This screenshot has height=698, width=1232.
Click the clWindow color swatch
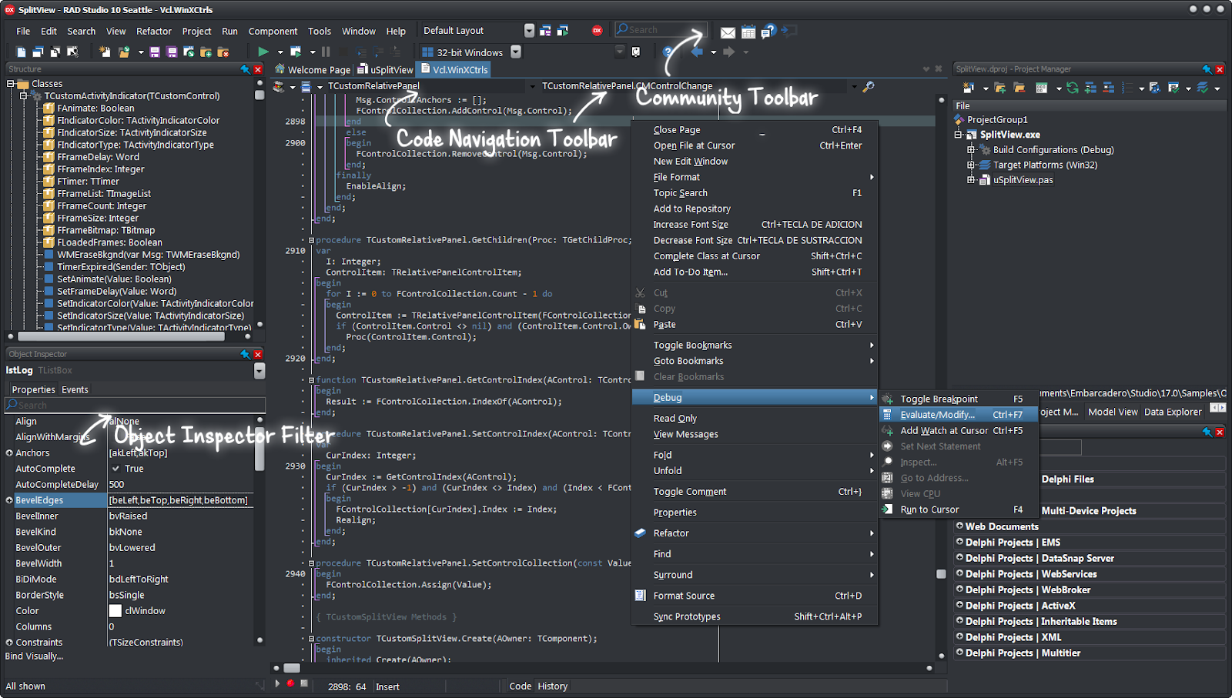(115, 611)
